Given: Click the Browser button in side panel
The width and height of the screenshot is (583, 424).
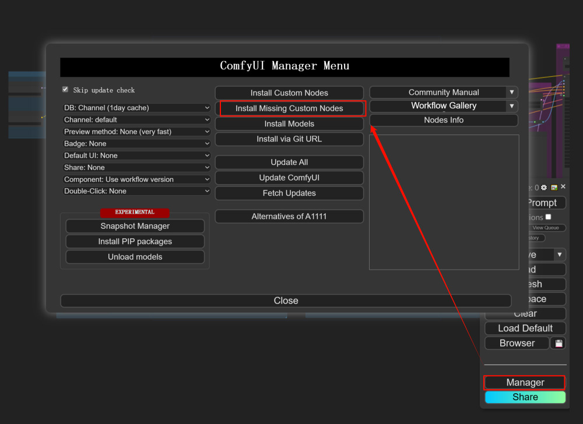Looking at the screenshot, I should [x=517, y=343].
